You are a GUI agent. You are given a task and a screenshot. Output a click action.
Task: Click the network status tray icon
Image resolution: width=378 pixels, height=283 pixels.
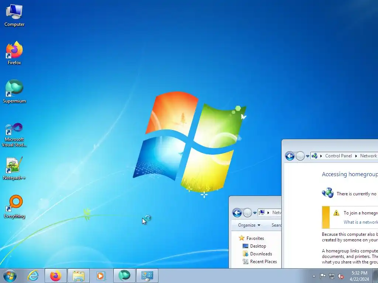pos(332,276)
